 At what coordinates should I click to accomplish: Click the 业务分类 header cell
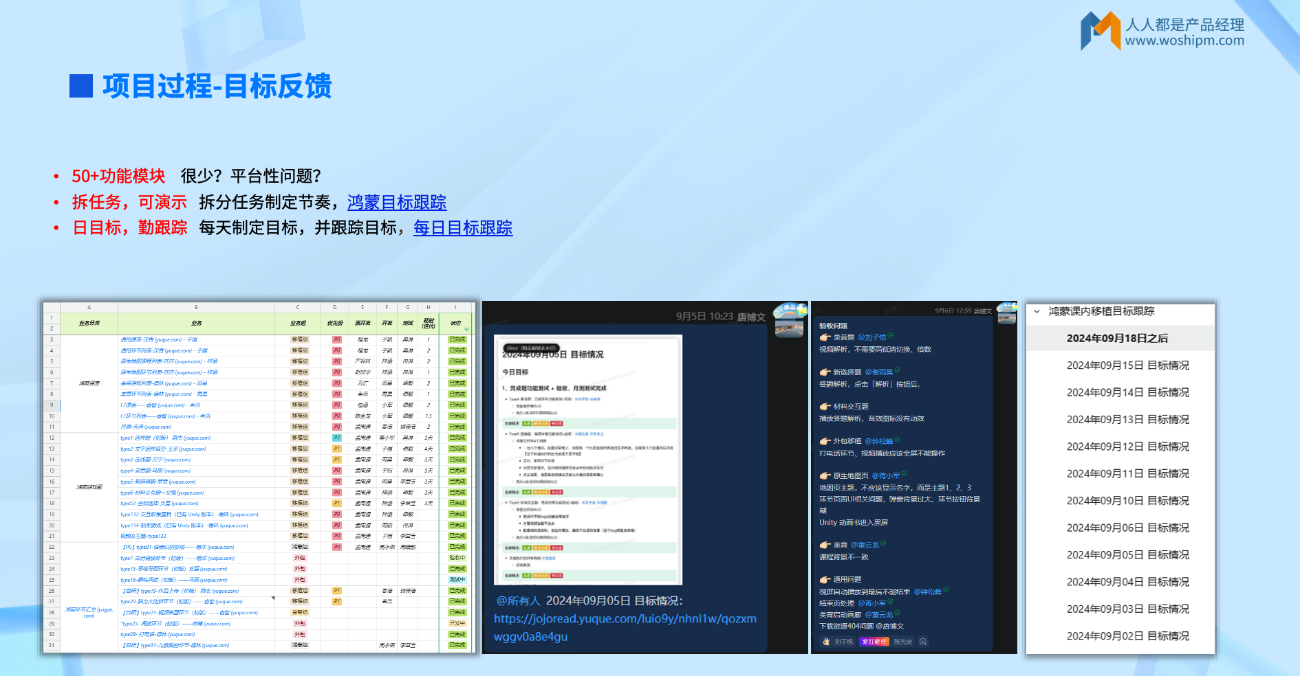point(89,323)
